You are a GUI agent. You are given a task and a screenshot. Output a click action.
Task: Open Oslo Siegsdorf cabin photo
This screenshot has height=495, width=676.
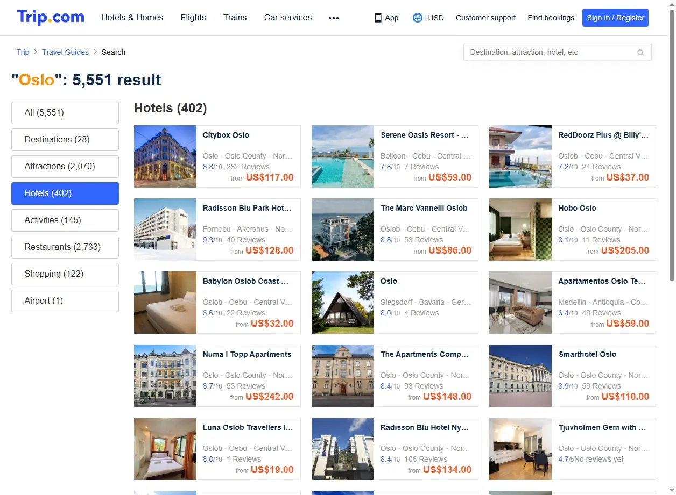(343, 303)
